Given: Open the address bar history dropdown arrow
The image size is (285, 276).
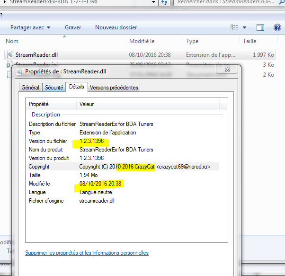Looking at the screenshot, I should click(x=154, y=3).
